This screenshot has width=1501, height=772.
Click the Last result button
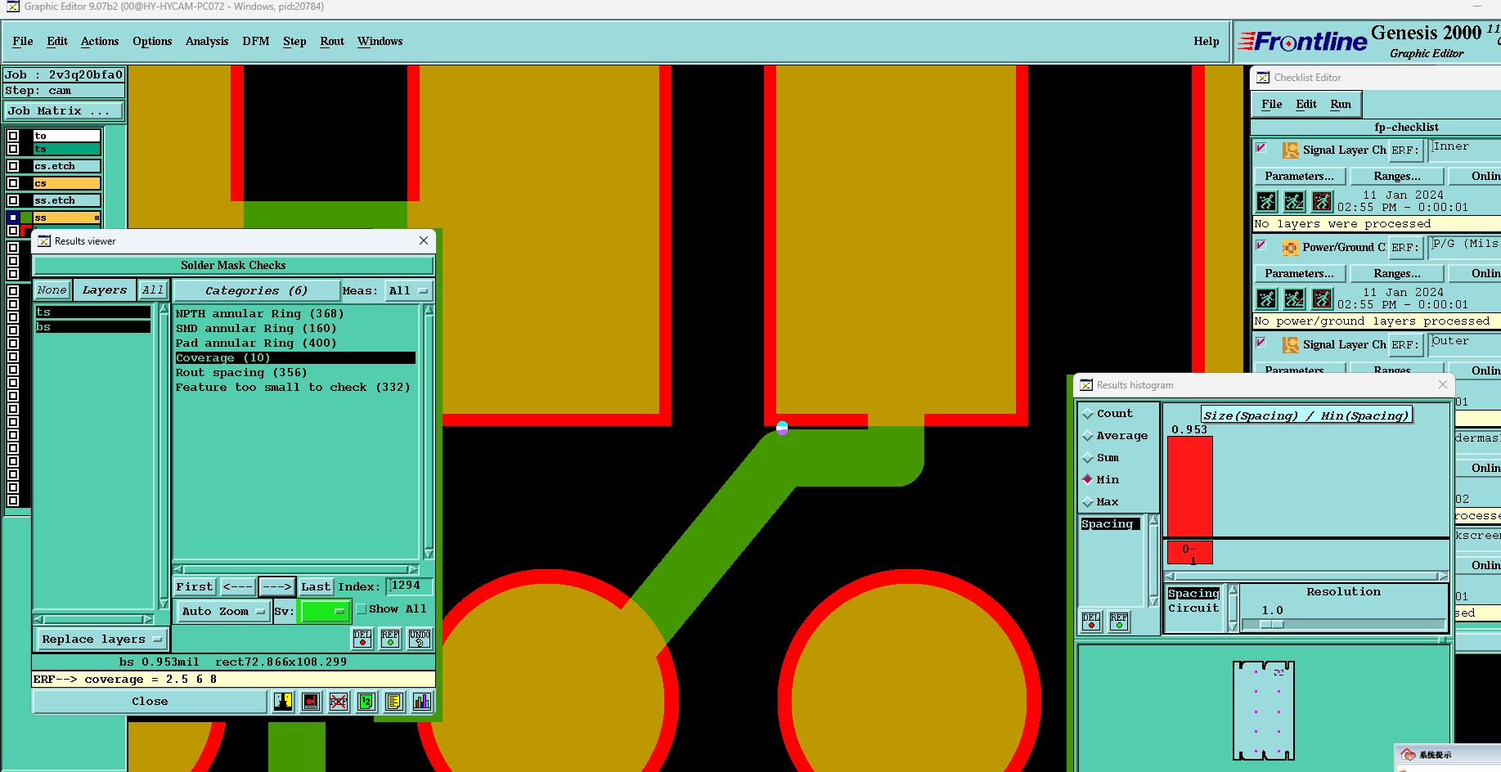click(316, 586)
